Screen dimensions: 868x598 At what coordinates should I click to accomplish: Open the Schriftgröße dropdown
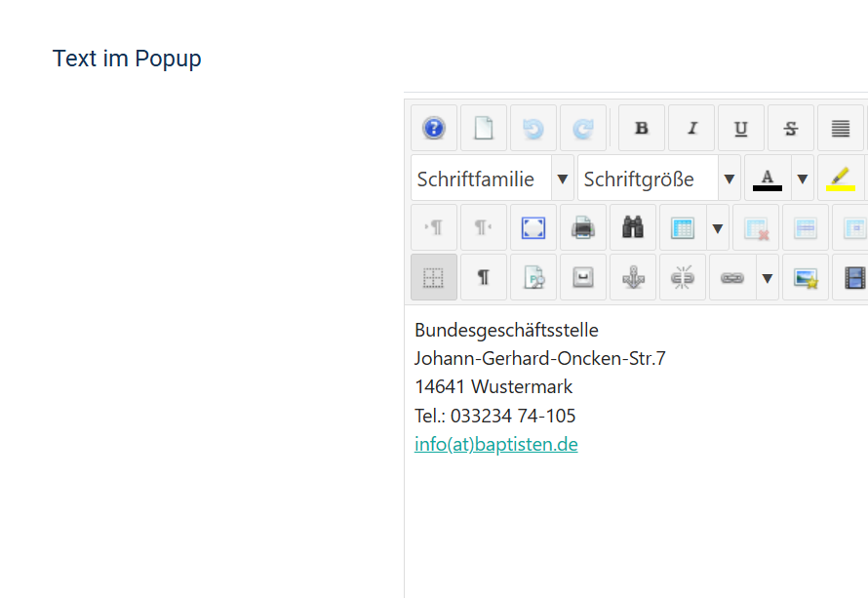pyautogui.click(x=730, y=178)
